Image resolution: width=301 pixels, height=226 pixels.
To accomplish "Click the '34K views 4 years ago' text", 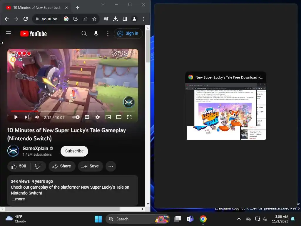I will pyautogui.click(x=32, y=181).
